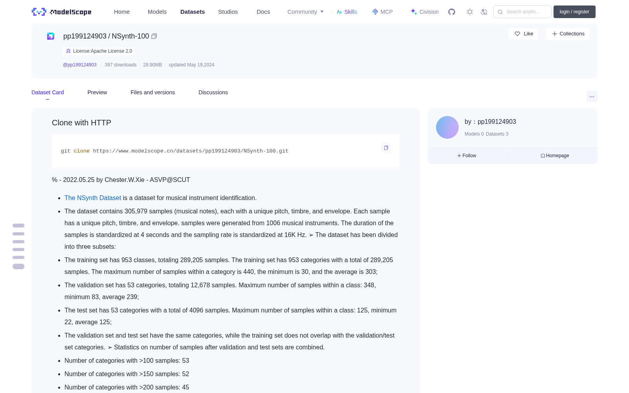
Task: Visit the author's Homepage
Action: (555, 156)
